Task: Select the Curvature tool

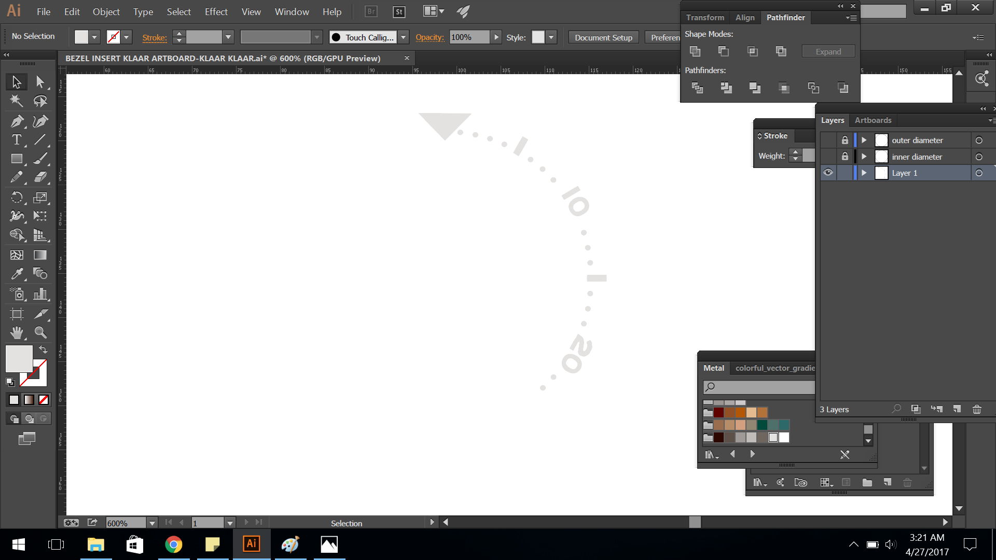Action: (40, 121)
